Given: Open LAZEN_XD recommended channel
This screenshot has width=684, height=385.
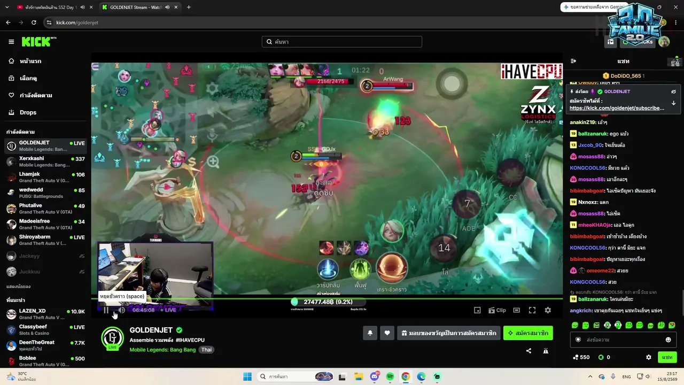Looking at the screenshot, I should [45, 314].
